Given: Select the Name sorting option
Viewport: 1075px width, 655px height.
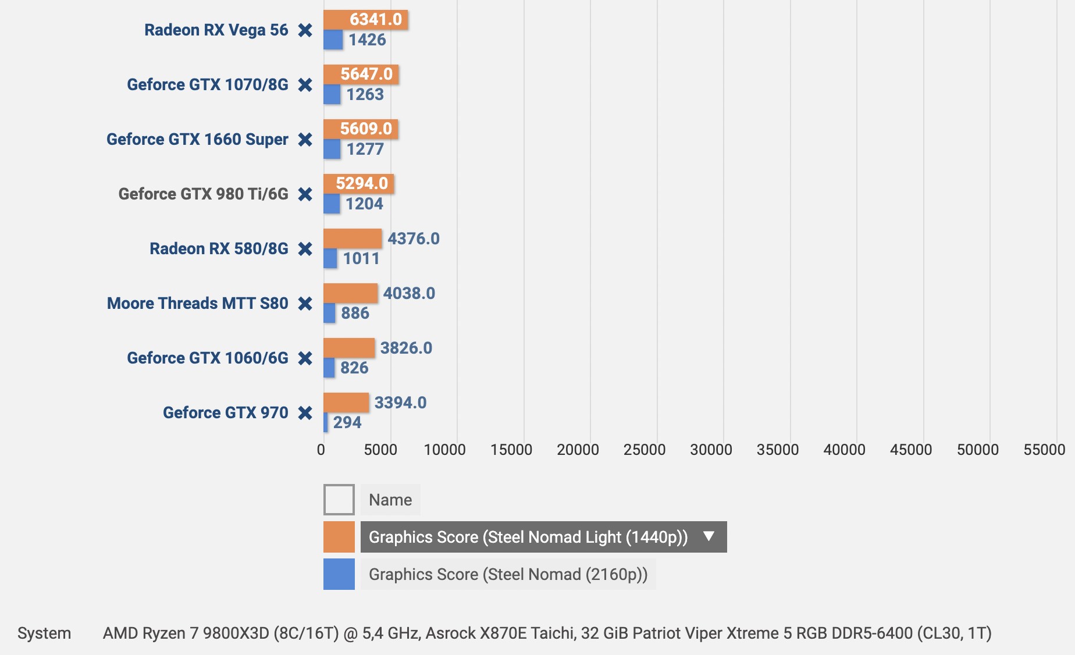Looking at the screenshot, I should coord(390,500).
